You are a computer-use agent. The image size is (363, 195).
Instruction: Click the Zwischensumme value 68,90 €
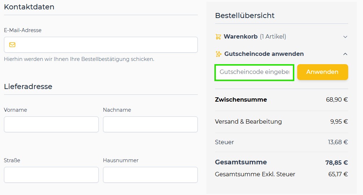[337, 100]
